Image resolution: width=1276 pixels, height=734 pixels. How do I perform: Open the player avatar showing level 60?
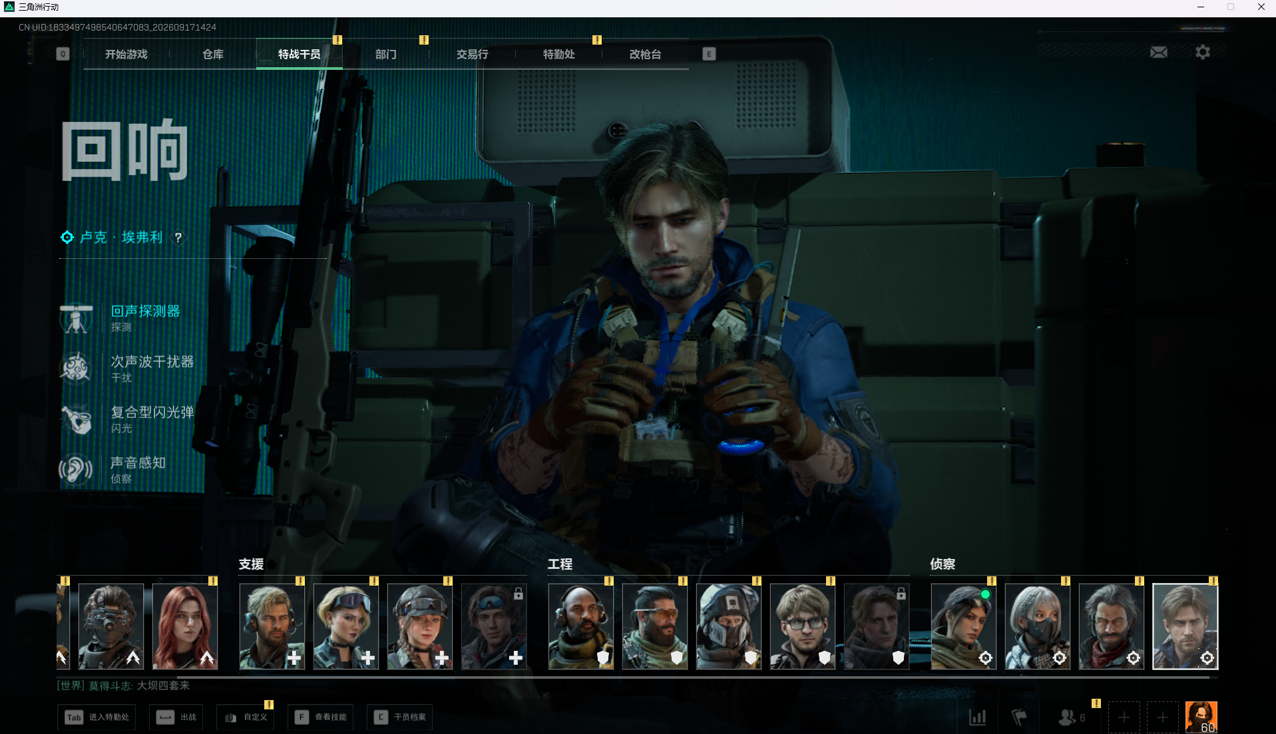(x=1201, y=717)
